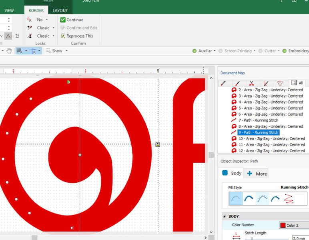Viewport: 309px width, 240px height.
Task: Open the Color Number dropdown showing Color 2
Action: (x=294, y=225)
